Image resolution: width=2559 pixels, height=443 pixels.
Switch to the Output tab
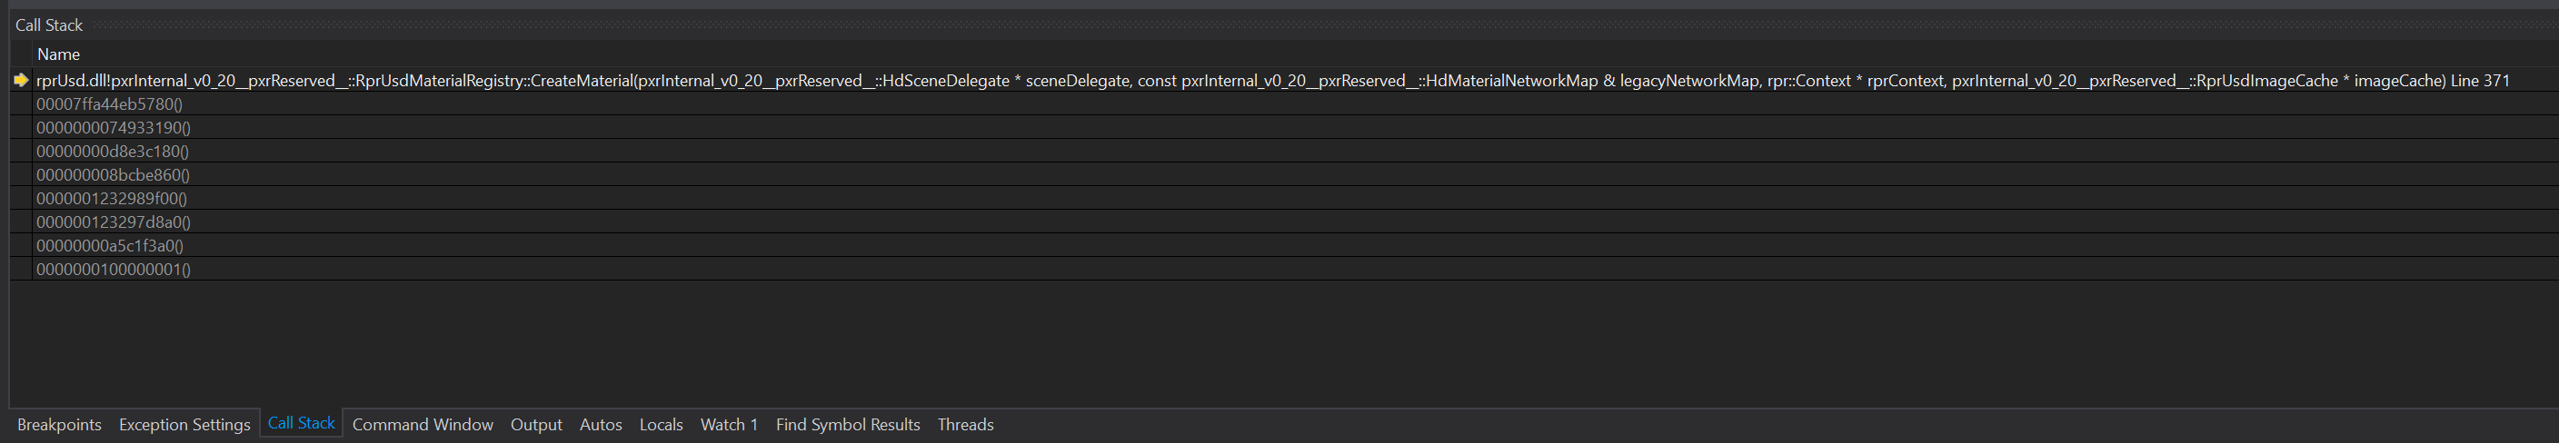coord(536,425)
